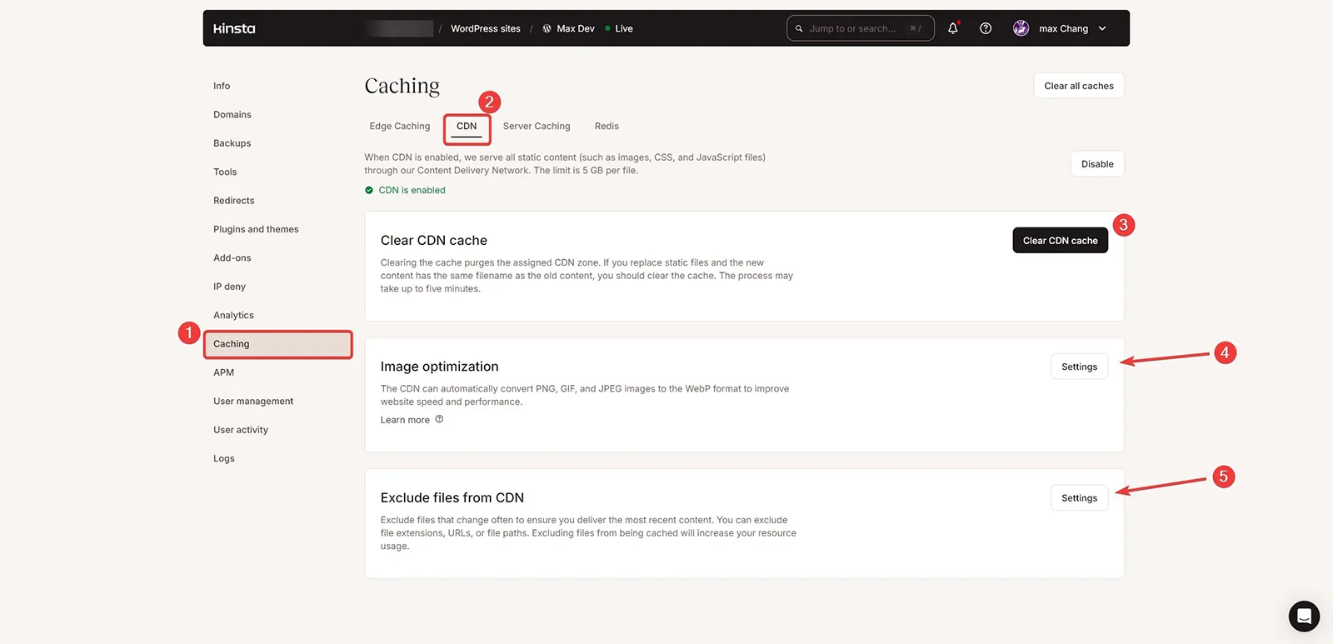
Task: Click the Clear all caches button
Action: point(1079,86)
